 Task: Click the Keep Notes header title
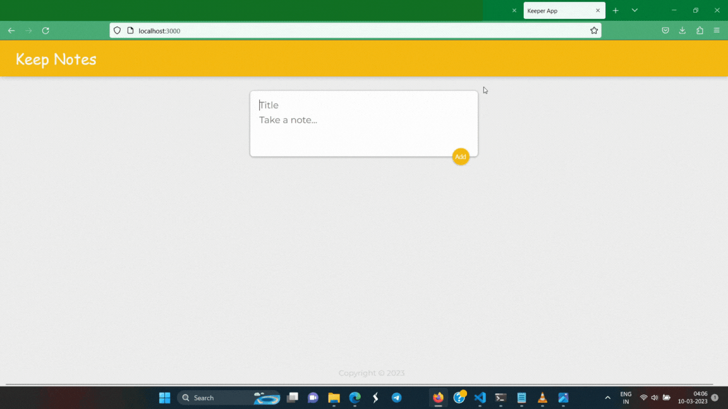pyautogui.click(x=56, y=59)
